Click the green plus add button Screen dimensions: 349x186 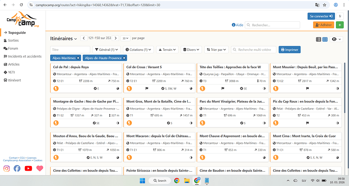pyautogui.click(x=340, y=25)
